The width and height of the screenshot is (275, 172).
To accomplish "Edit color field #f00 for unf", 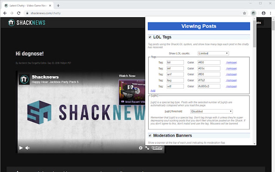I will pos(209,74).
